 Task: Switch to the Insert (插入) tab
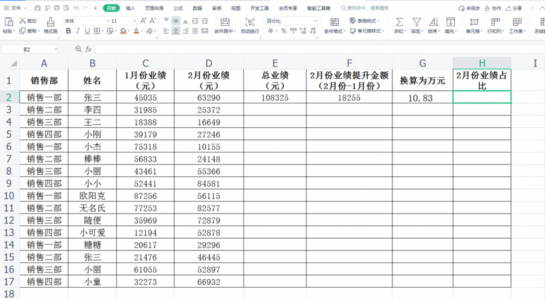pyautogui.click(x=130, y=8)
